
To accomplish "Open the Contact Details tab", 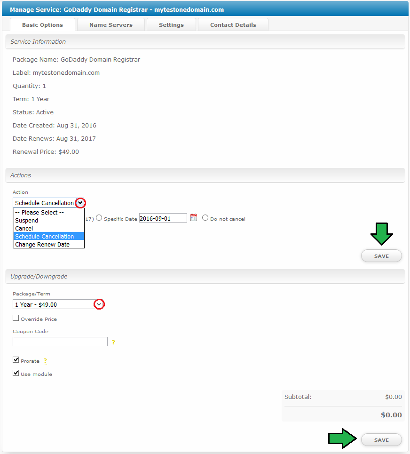I will 233,25.
